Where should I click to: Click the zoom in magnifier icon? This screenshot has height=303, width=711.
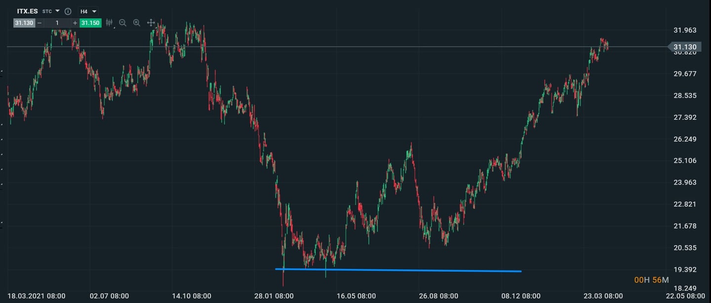coord(137,23)
